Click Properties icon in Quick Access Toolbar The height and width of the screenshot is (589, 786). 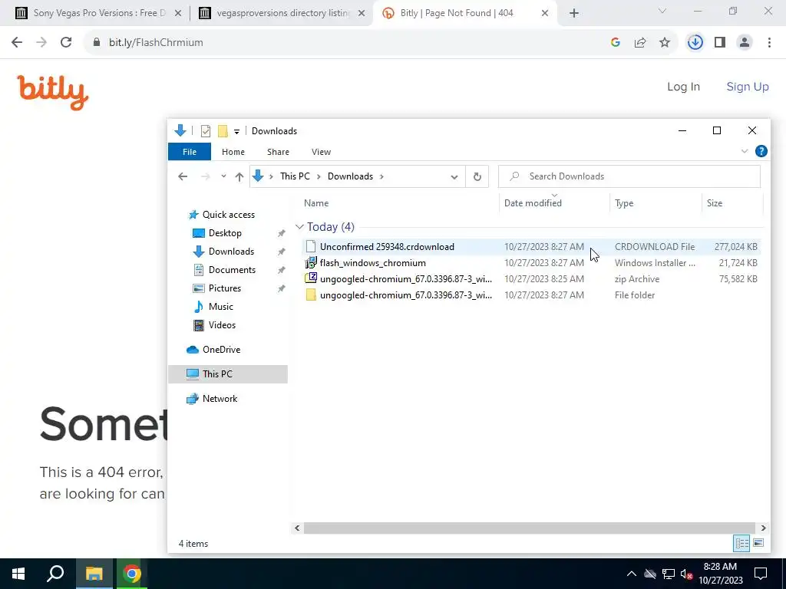pos(206,131)
